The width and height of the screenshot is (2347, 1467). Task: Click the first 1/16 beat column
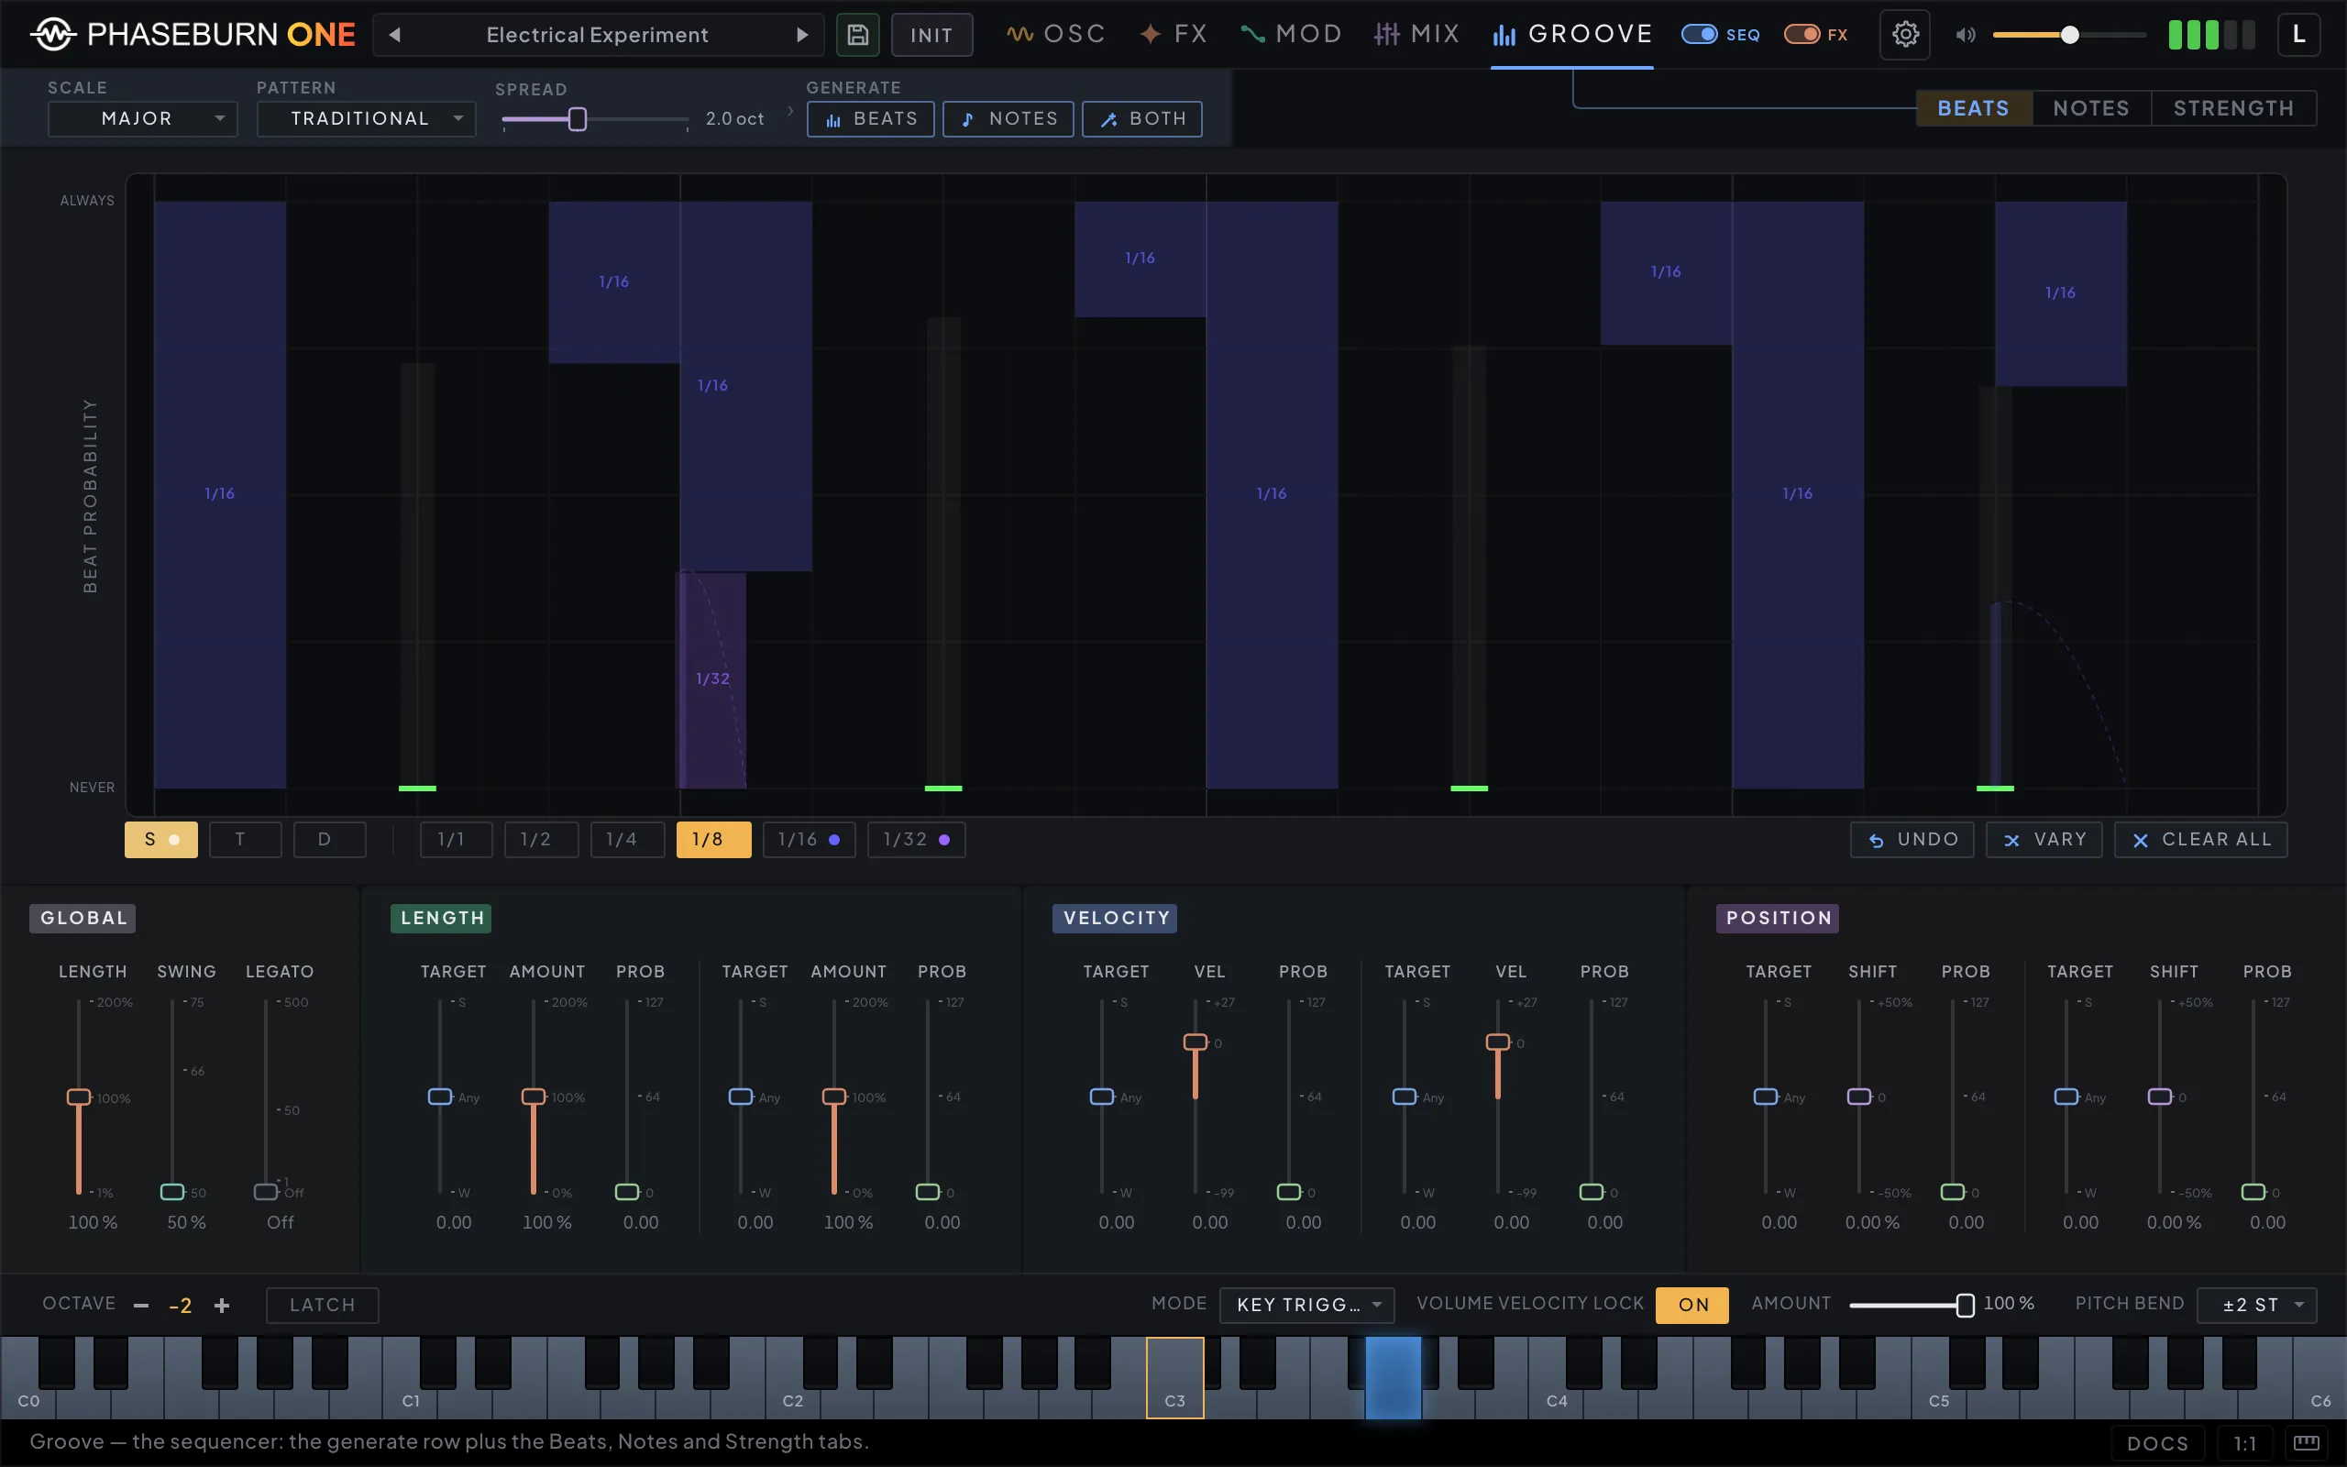(220, 495)
